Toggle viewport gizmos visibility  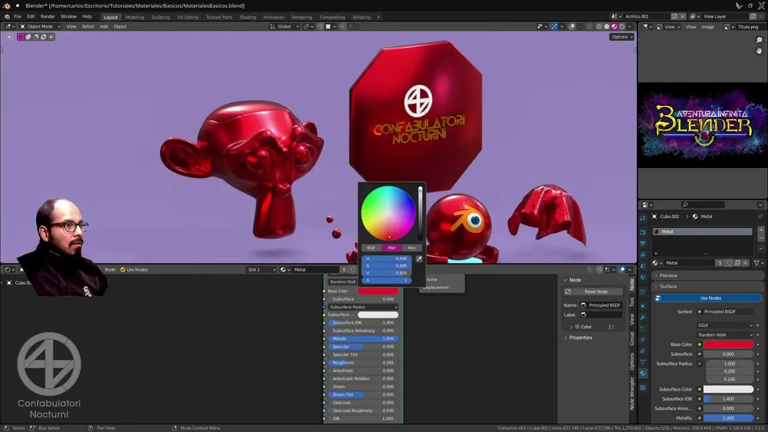pyautogui.click(x=554, y=26)
